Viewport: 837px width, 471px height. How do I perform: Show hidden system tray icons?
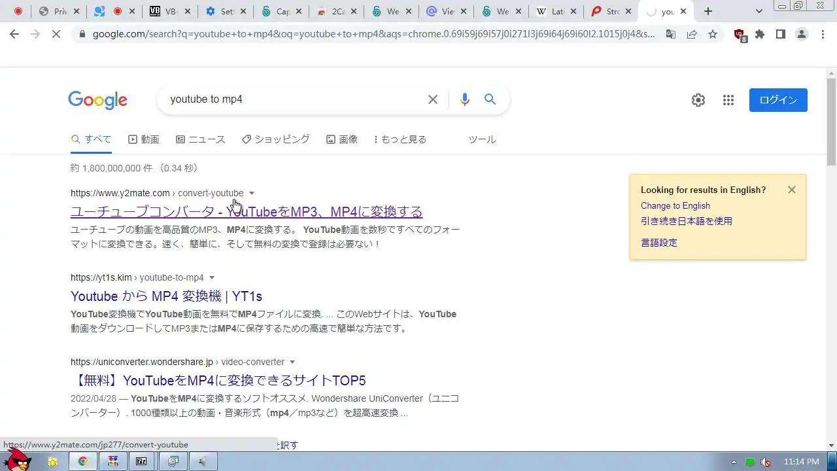(x=734, y=462)
